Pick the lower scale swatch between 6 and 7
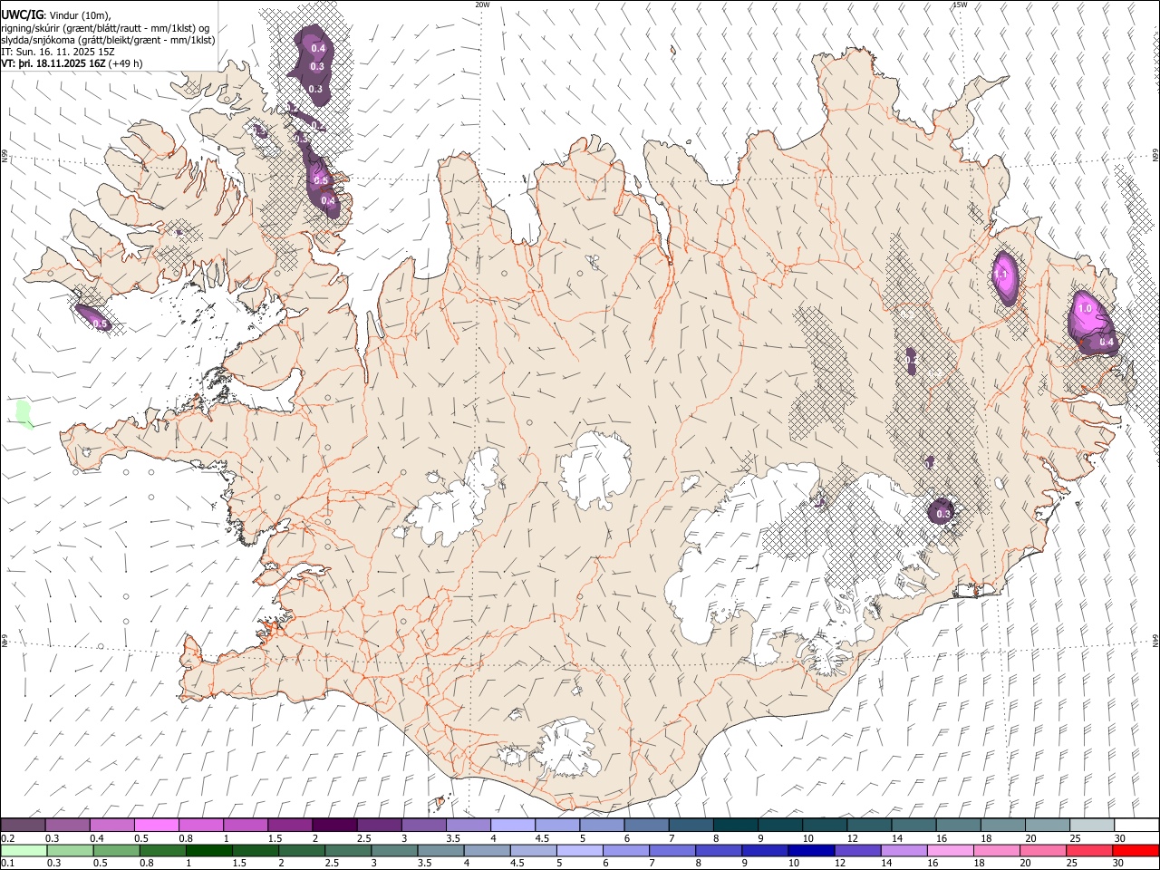The image size is (1160, 870). (626, 850)
